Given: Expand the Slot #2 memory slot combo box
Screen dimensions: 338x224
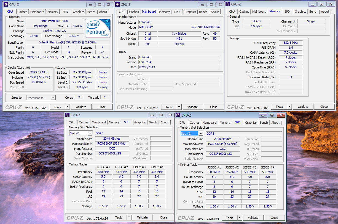Looking at the screenshot, I should click(201, 134).
